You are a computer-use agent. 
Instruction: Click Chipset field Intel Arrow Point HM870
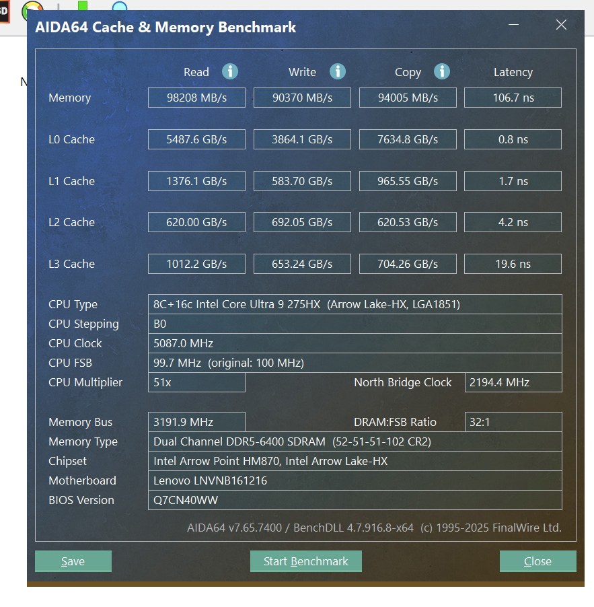click(355, 461)
